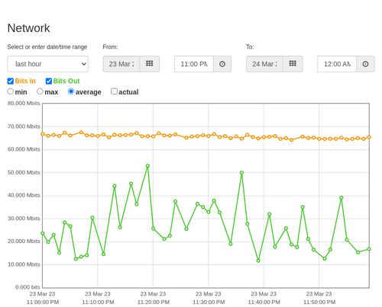This screenshot has height=307, width=382.
Task: Click the From time field 11:00 PM
Action: 194,64
